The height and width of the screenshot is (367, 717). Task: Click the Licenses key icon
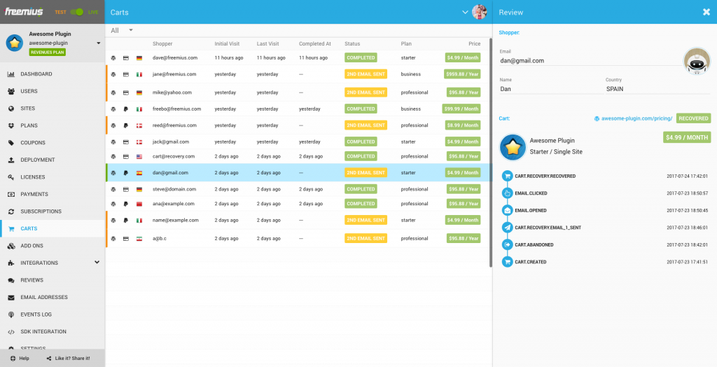(x=11, y=177)
